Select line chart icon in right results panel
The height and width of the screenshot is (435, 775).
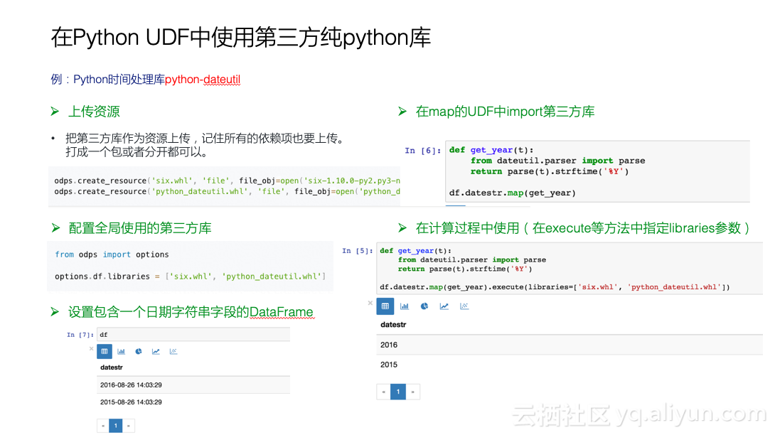coord(444,306)
